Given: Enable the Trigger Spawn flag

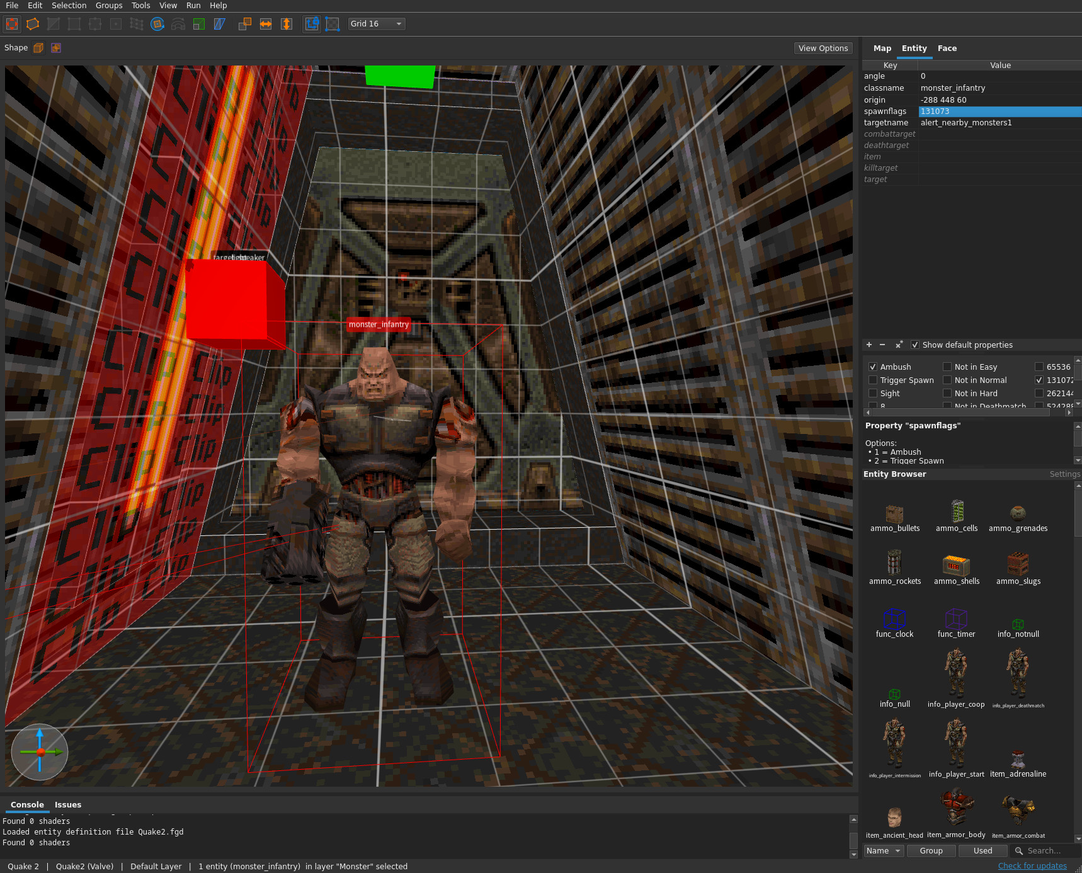Looking at the screenshot, I should (x=873, y=380).
